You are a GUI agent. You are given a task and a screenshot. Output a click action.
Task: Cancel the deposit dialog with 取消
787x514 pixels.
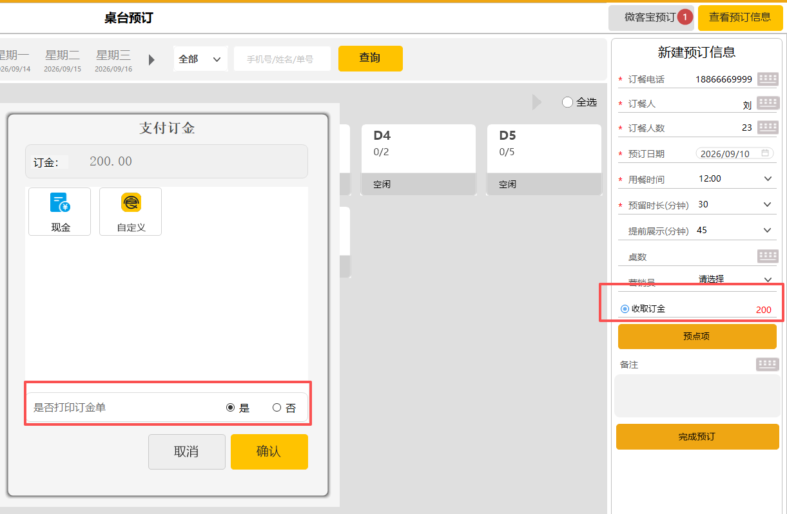click(187, 452)
